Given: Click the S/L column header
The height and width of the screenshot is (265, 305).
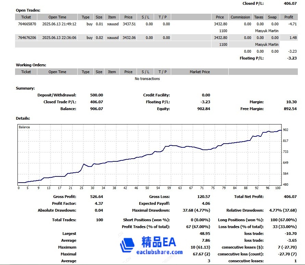Looking at the screenshot, I should click(145, 17).
